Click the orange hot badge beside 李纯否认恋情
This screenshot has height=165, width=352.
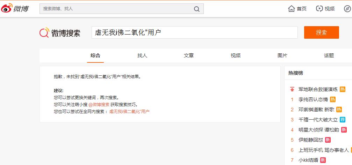[333, 99]
